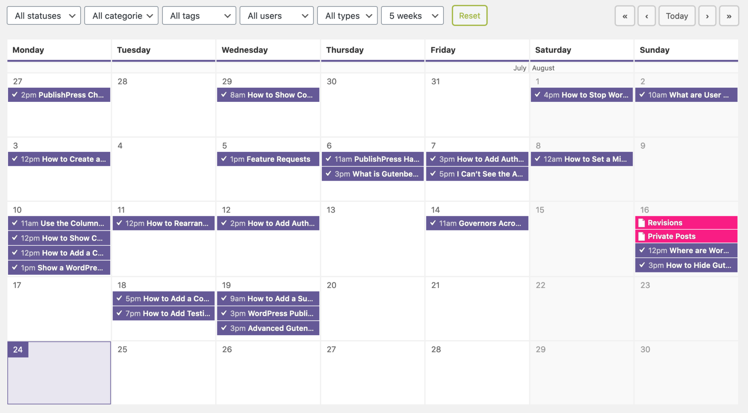
Task: Expand the All tags dropdown
Action: 199,16
